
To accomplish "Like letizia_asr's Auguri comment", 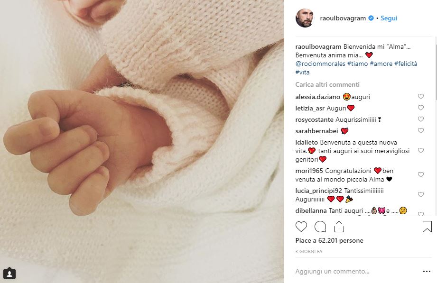I will point(420,108).
